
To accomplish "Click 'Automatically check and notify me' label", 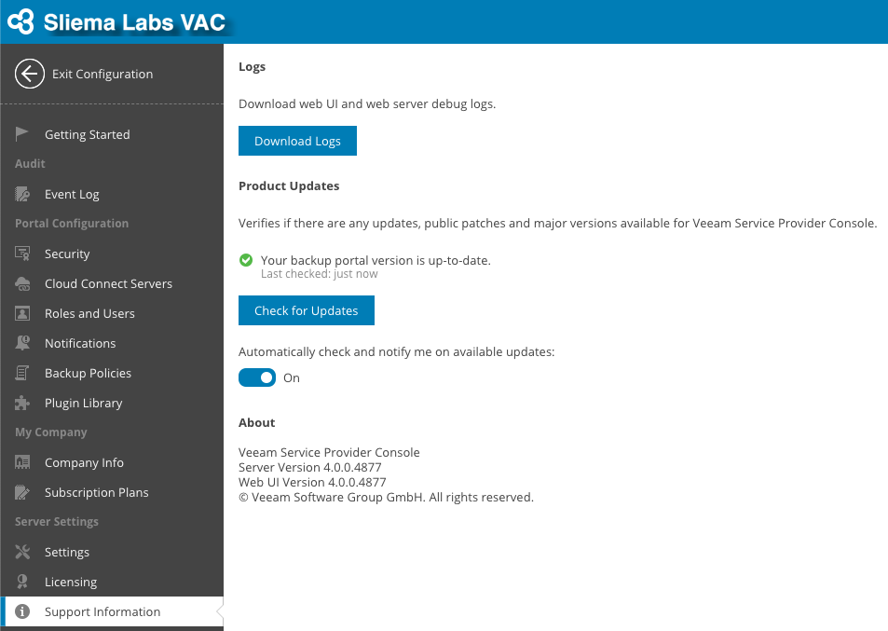I will [x=396, y=351].
